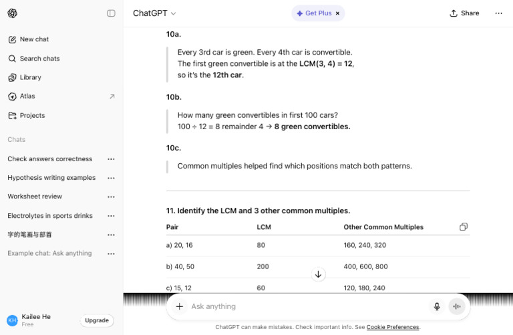This screenshot has height=335, width=513.
Task: Start a New chat
Action: click(34, 39)
